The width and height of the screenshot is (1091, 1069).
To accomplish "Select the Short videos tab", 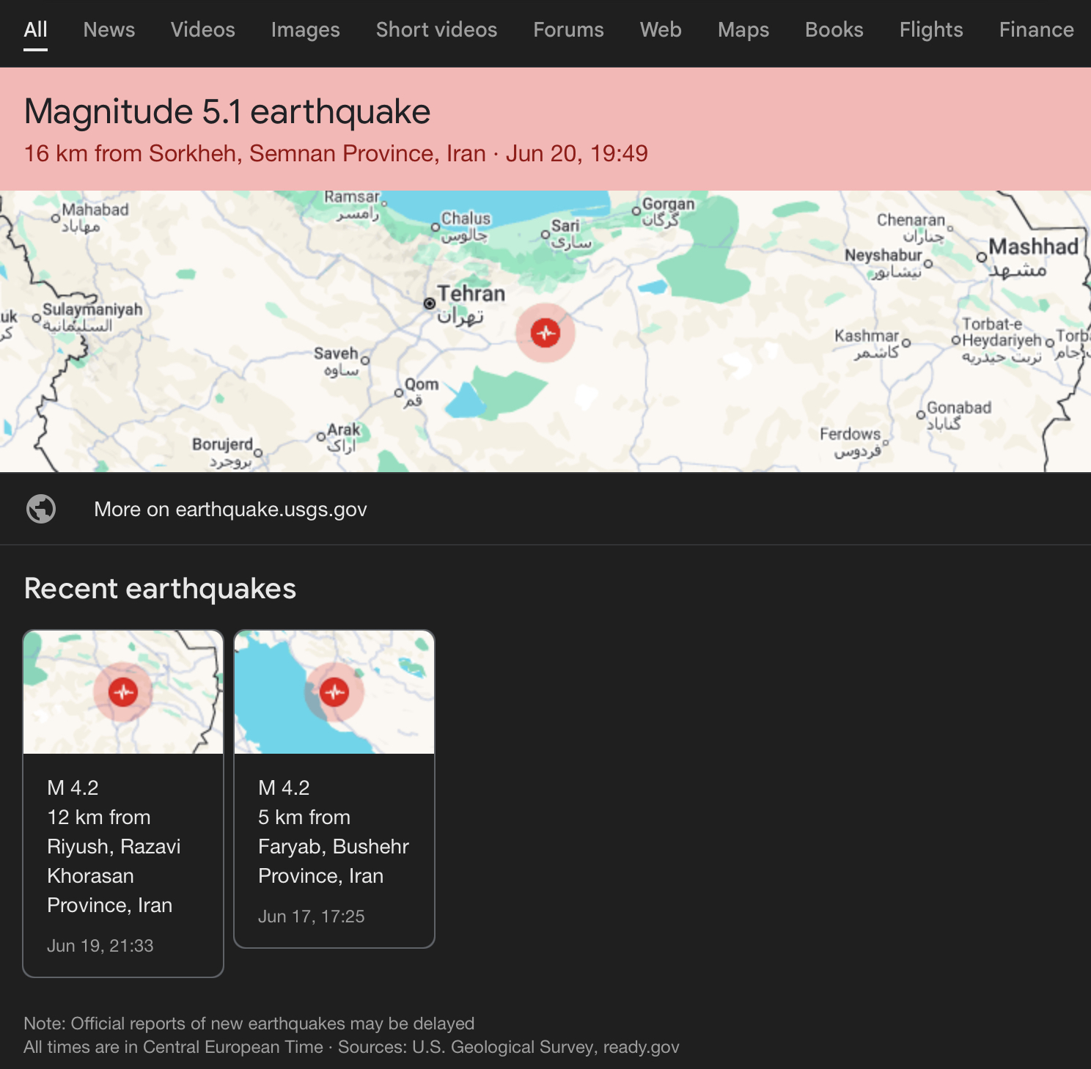I will [437, 29].
